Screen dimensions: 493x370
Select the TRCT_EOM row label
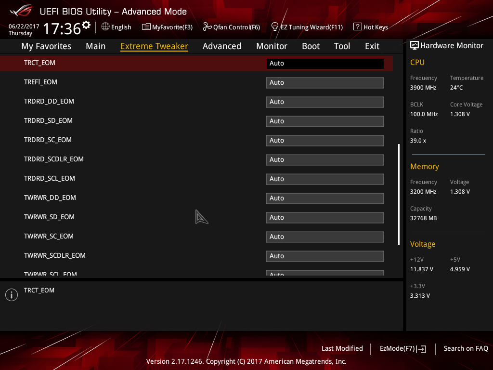point(39,63)
